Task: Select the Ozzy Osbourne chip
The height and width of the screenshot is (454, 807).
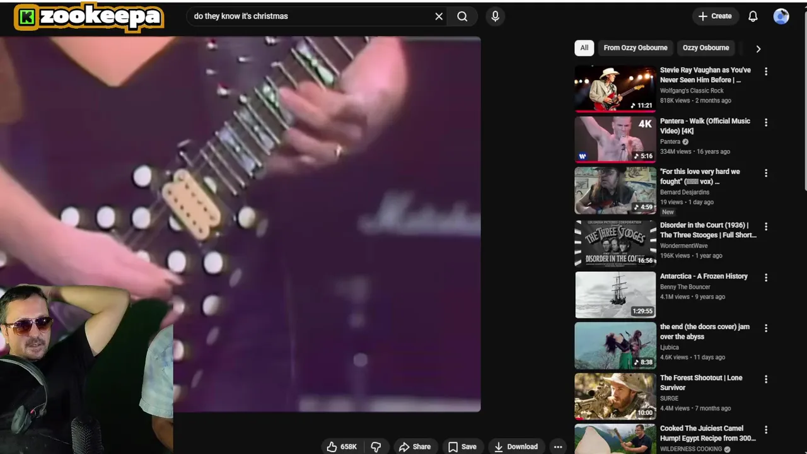Action: 705,48
